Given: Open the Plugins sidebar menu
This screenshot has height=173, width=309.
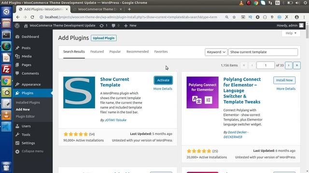Looking at the screenshot, I should pyautogui.click(x=33, y=93).
